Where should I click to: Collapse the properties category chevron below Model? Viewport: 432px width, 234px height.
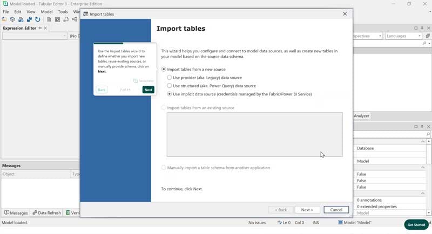pyautogui.click(x=423, y=167)
